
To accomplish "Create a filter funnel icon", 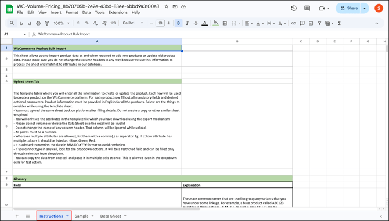I will pyautogui.click(x=319, y=23).
